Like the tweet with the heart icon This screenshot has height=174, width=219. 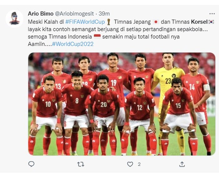point(130,164)
